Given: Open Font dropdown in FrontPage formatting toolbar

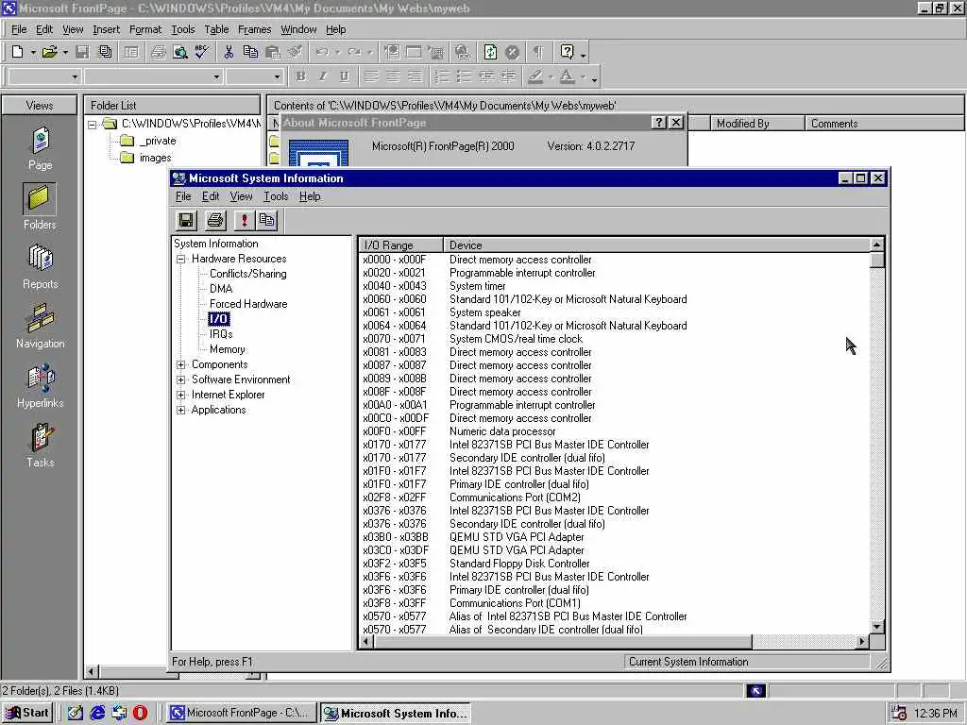Looking at the screenshot, I should 216,77.
